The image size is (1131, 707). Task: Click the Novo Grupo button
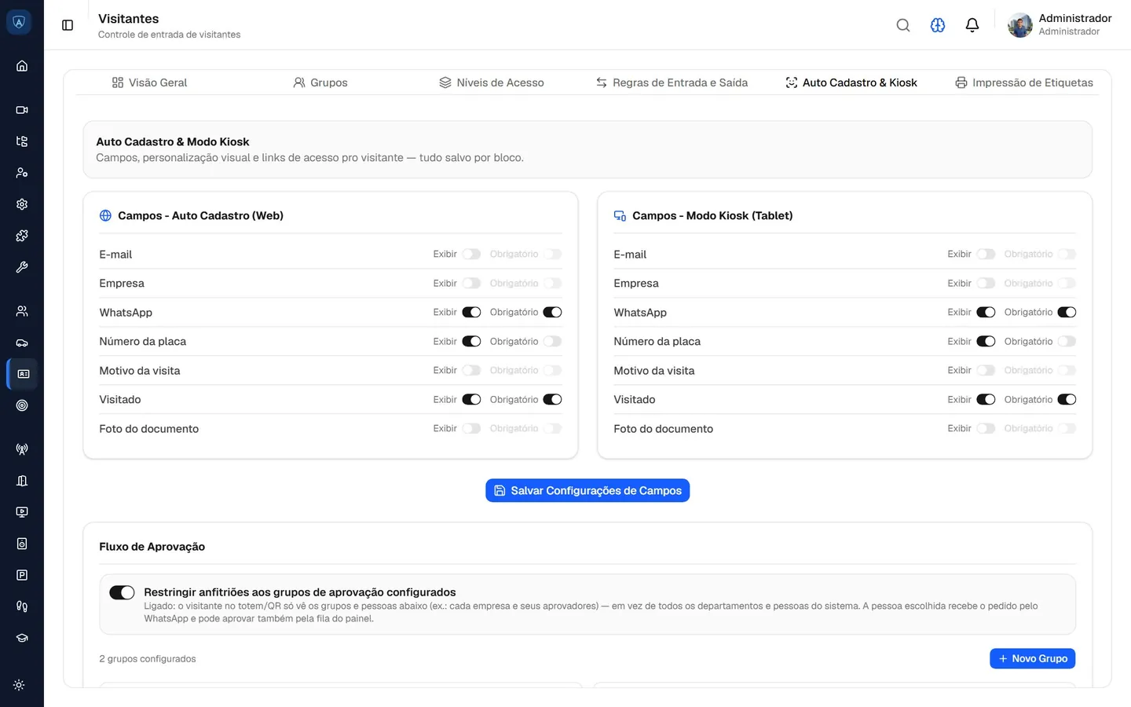click(x=1032, y=658)
